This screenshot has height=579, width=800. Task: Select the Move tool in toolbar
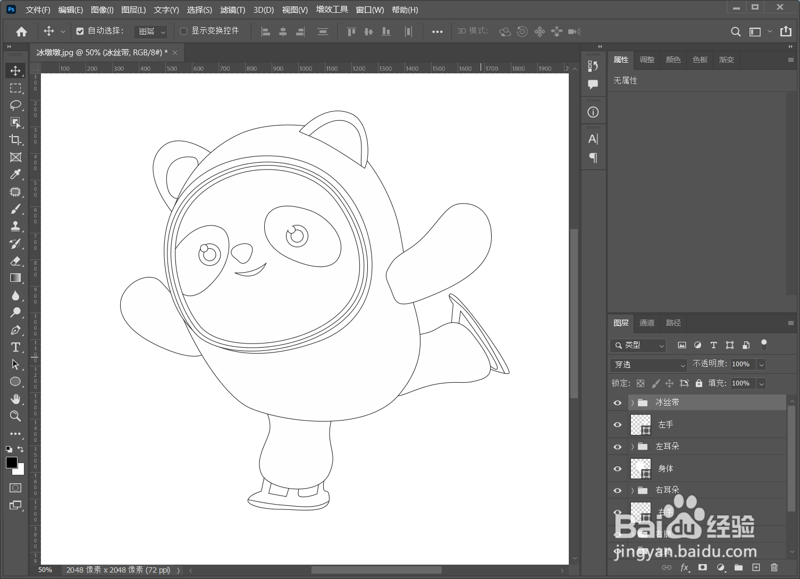[15, 71]
